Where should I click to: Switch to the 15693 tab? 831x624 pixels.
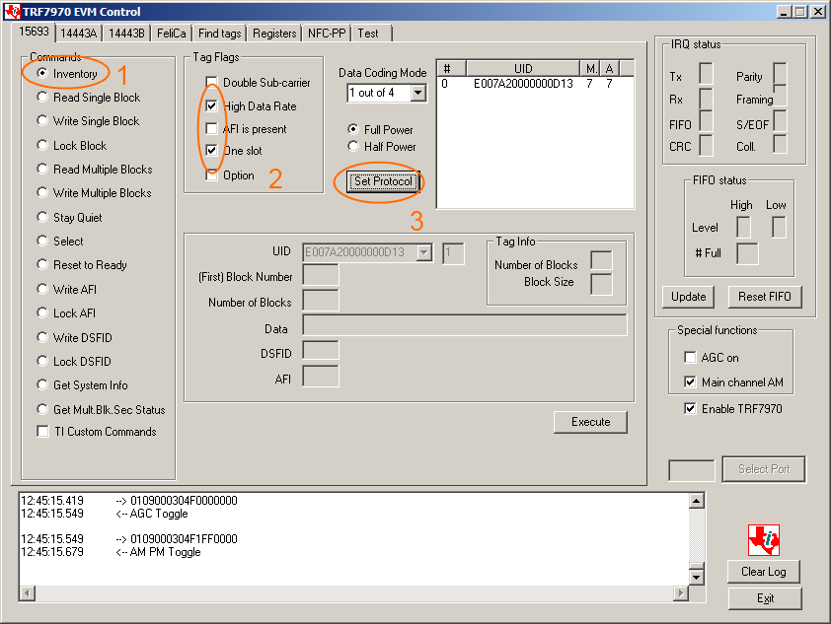[34, 32]
